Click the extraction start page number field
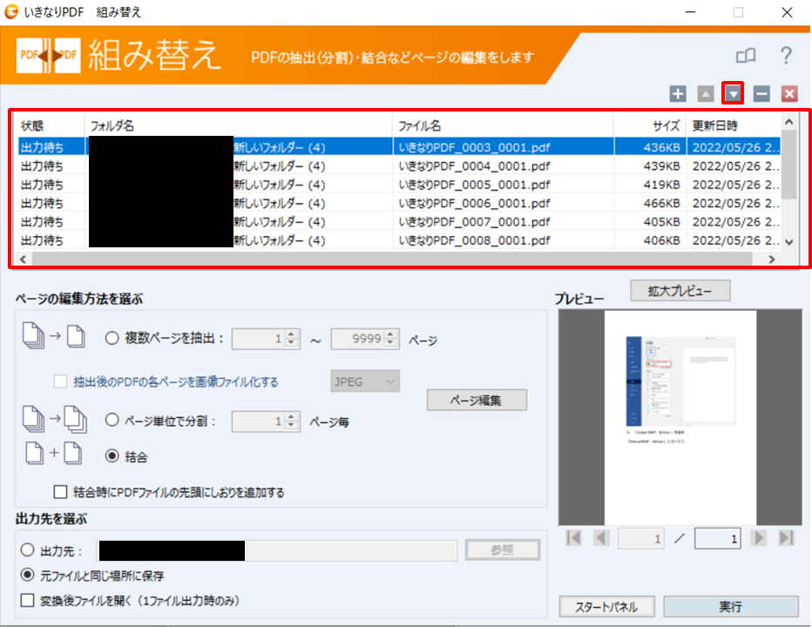This screenshot has width=812, height=627. [x=259, y=339]
